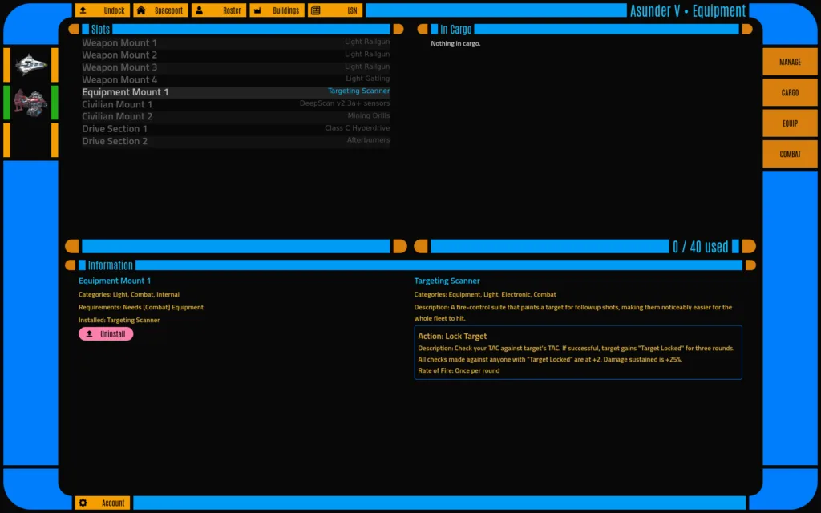Switch to the CARGO tab

click(790, 93)
